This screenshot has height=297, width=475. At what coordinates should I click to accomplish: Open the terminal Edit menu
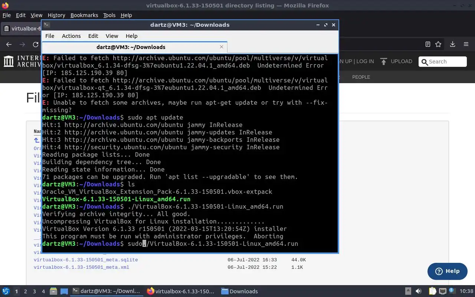93,36
